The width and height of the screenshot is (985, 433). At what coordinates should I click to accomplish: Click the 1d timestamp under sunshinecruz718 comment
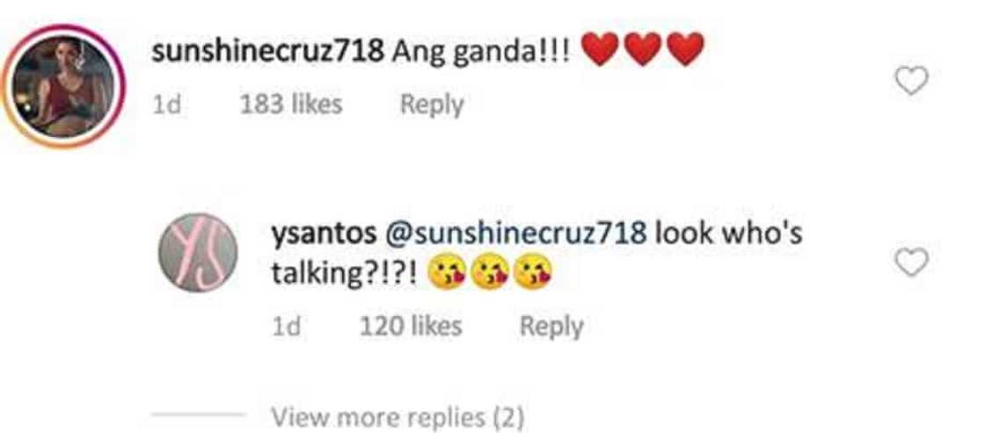(167, 105)
